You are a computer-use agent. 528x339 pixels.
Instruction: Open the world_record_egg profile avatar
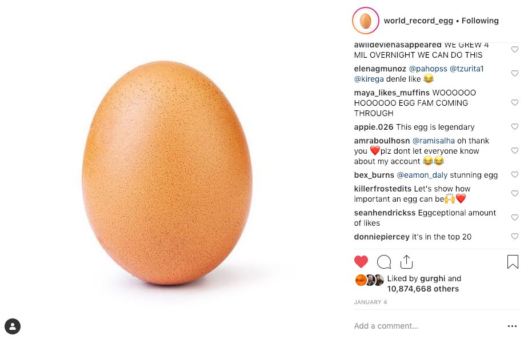click(x=366, y=21)
